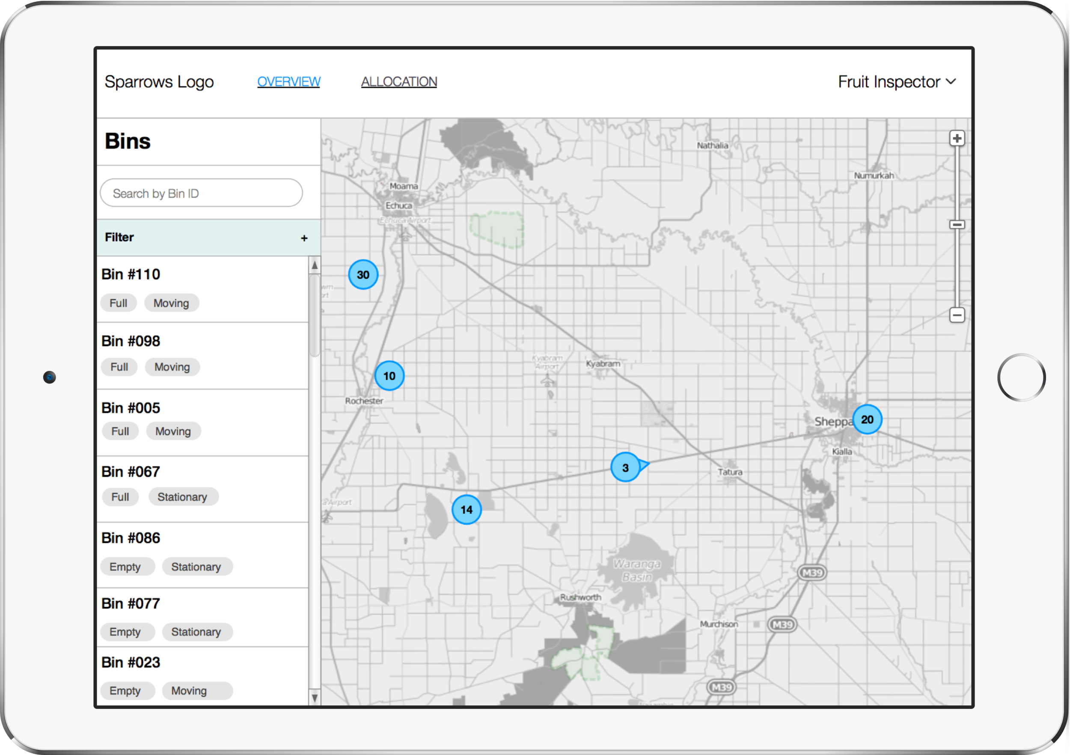The height and width of the screenshot is (755, 1070).
Task: Select the cluster marker labeled 14
Action: point(466,509)
